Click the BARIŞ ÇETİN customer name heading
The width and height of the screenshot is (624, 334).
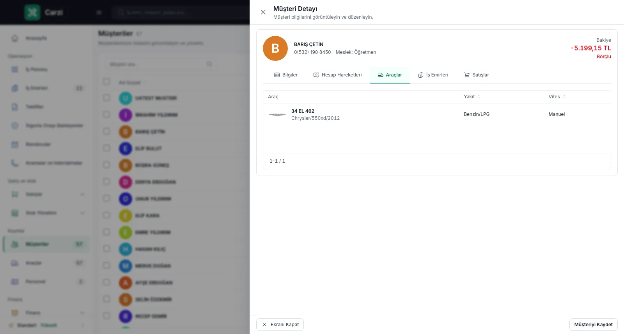coord(308,44)
